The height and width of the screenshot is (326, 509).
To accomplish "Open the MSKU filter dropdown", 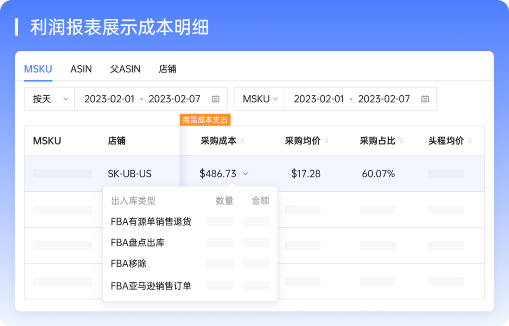I will tap(259, 99).
